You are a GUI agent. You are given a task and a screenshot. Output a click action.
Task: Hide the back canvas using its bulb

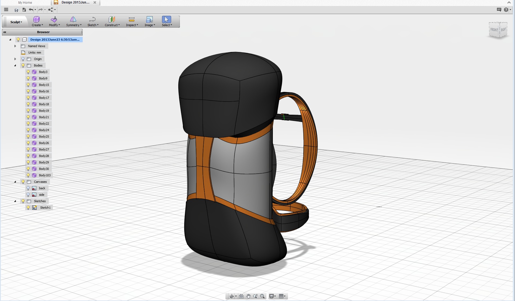click(28, 188)
